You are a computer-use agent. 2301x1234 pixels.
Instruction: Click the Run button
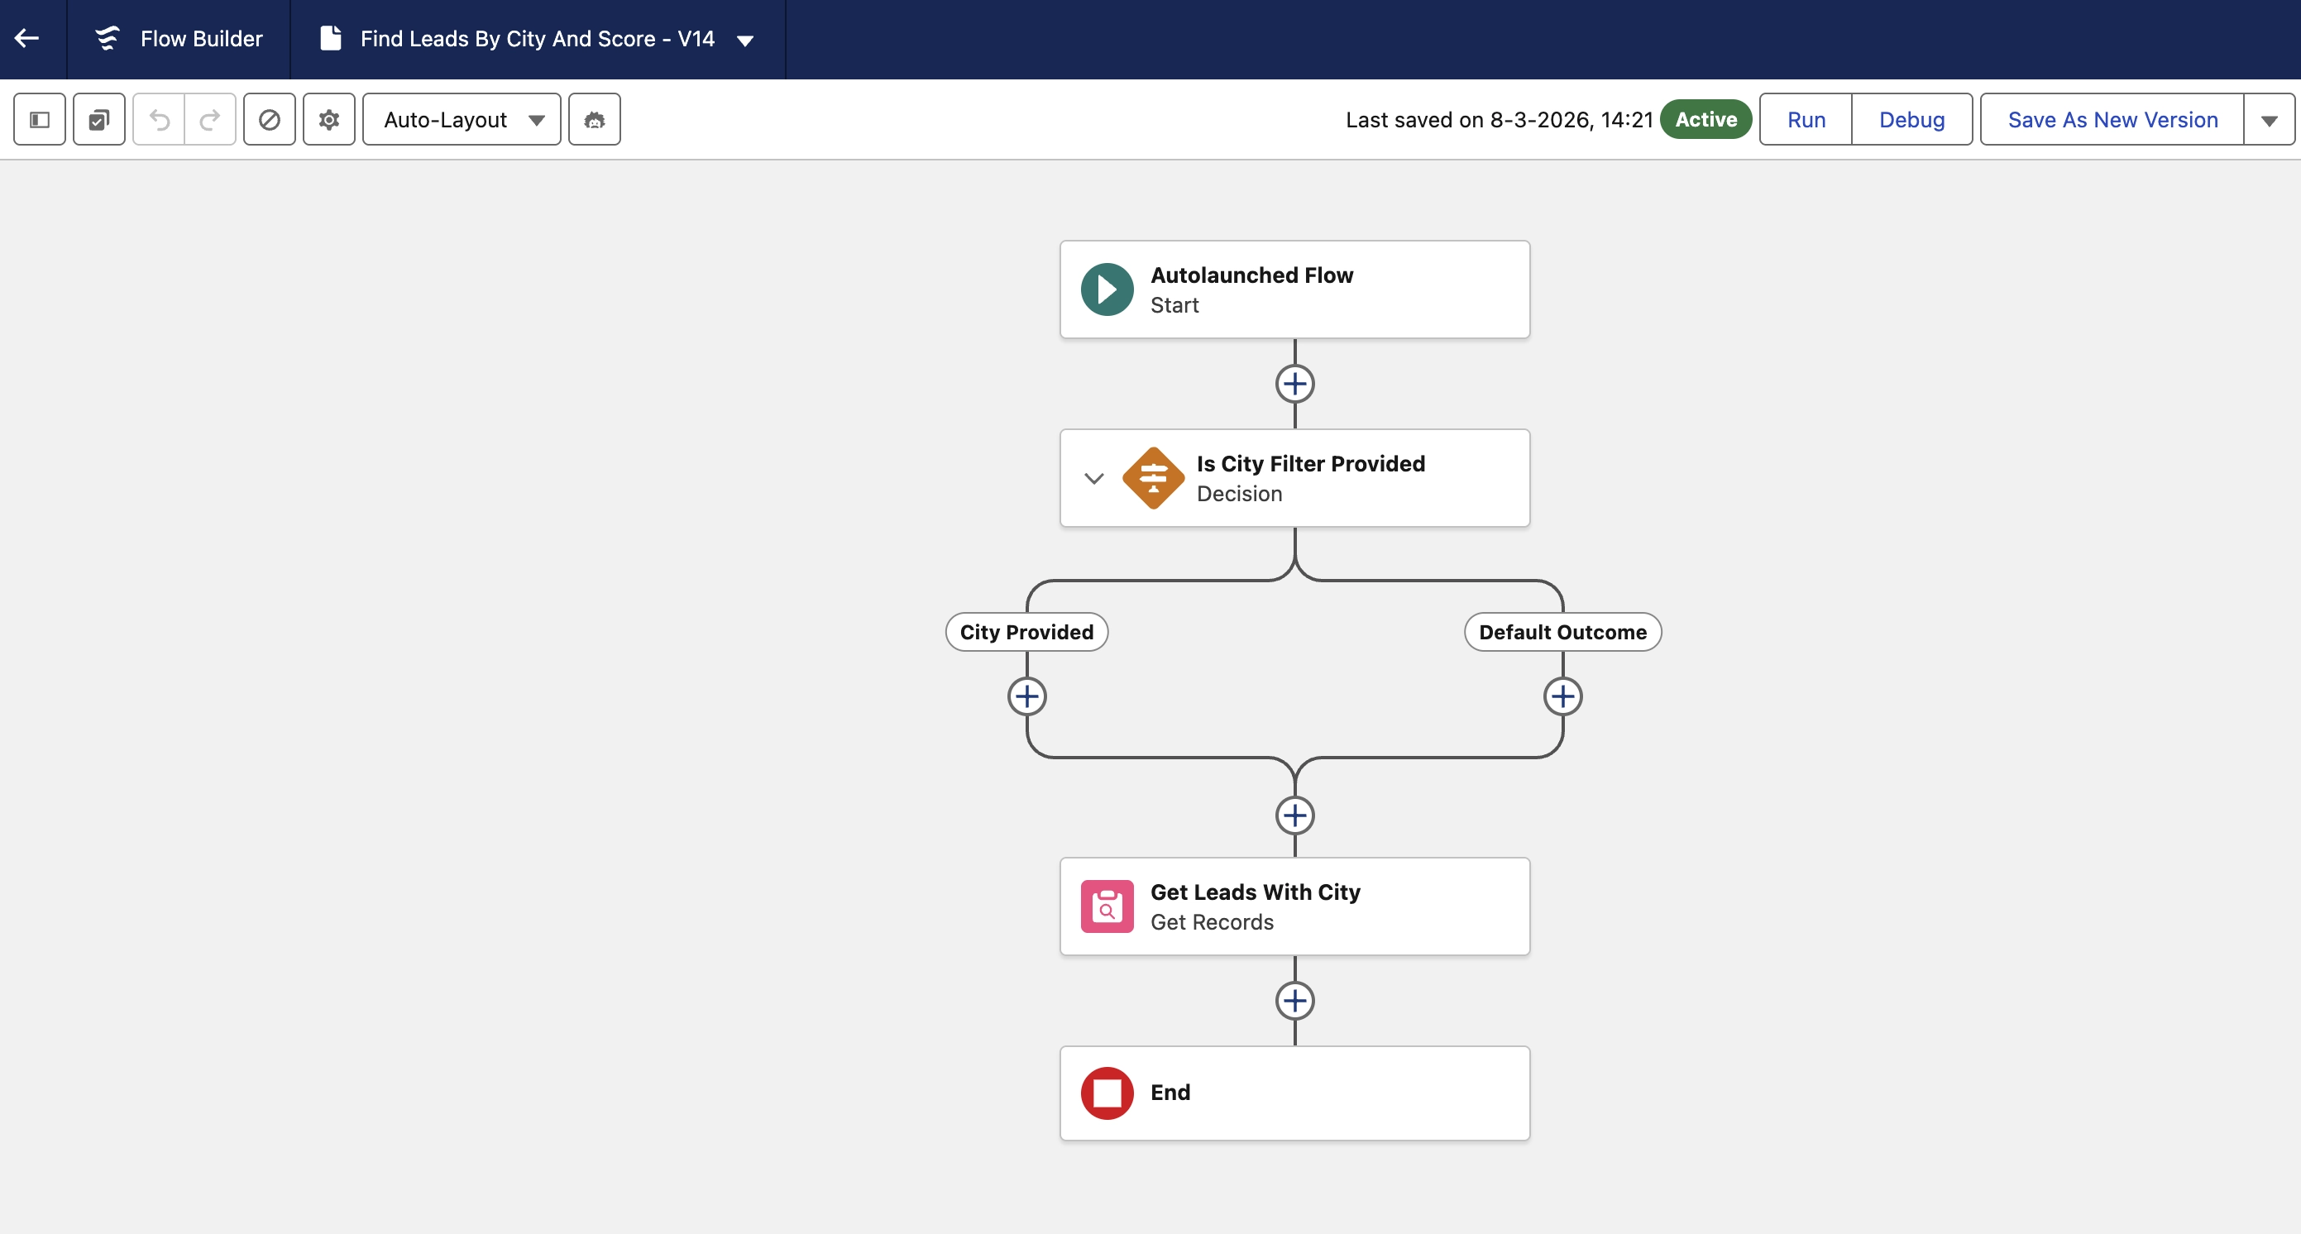(1805, 119)
